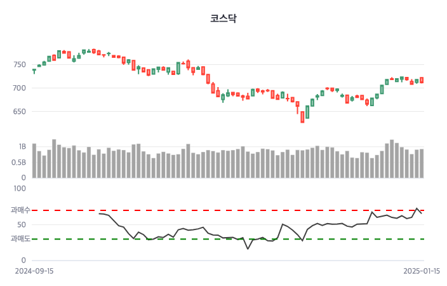Screen dimensions: 447x286
Task: Click the first gray volume bar
Action: tap(34, 161)
